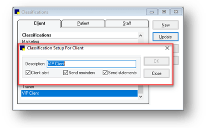208x128 pixels.
Task: Click the list scroll down arrow
Action: [140, 97]
